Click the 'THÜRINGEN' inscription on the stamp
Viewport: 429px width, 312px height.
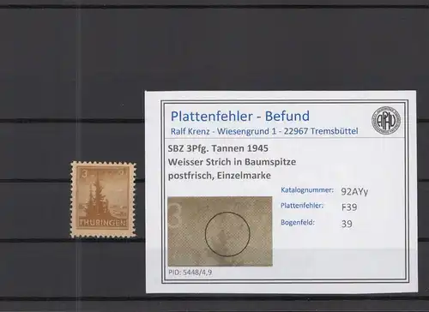click(x=103, y=223)
